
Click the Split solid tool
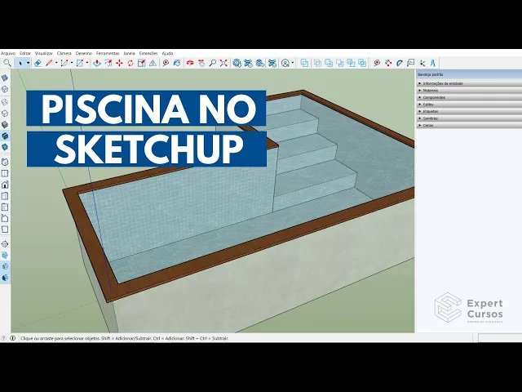pos(362,63)
